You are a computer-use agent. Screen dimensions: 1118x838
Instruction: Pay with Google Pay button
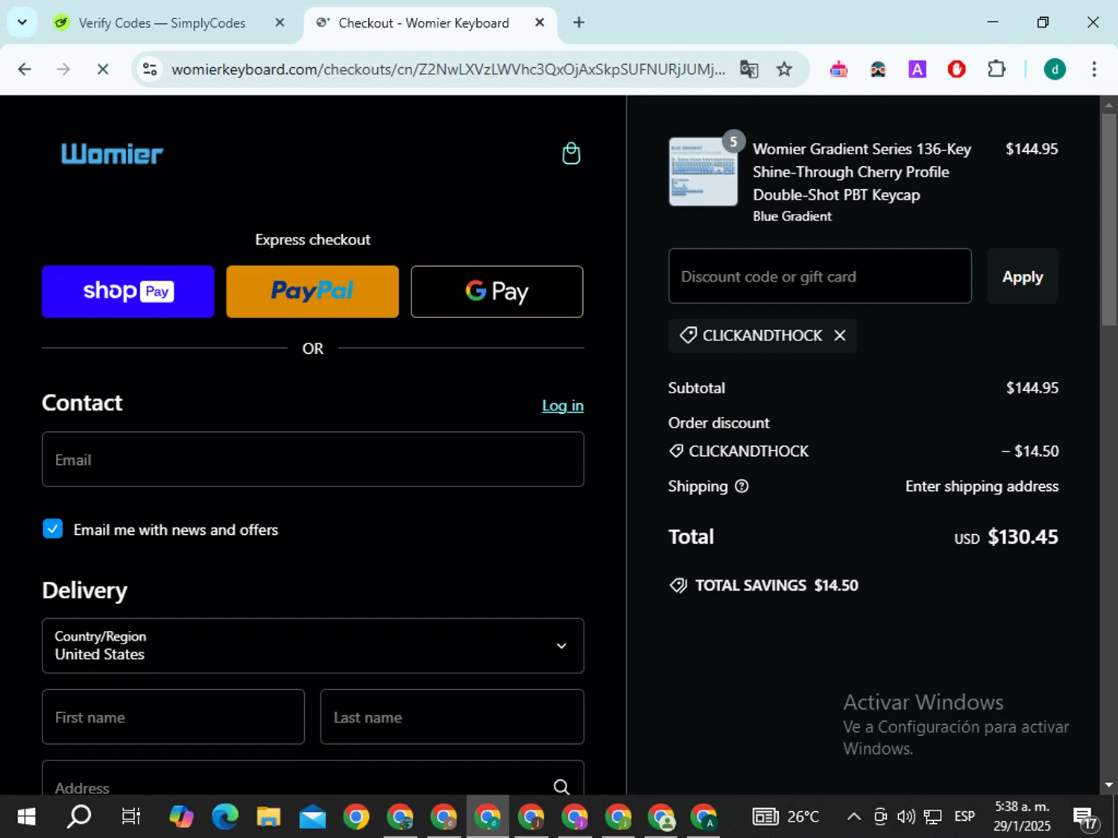pyautogui.click(x=497, y=291)
